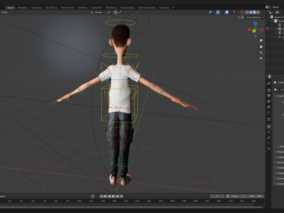
Task: Open the scene browse icon beside Scene field
Action: [x=268, y=7]
